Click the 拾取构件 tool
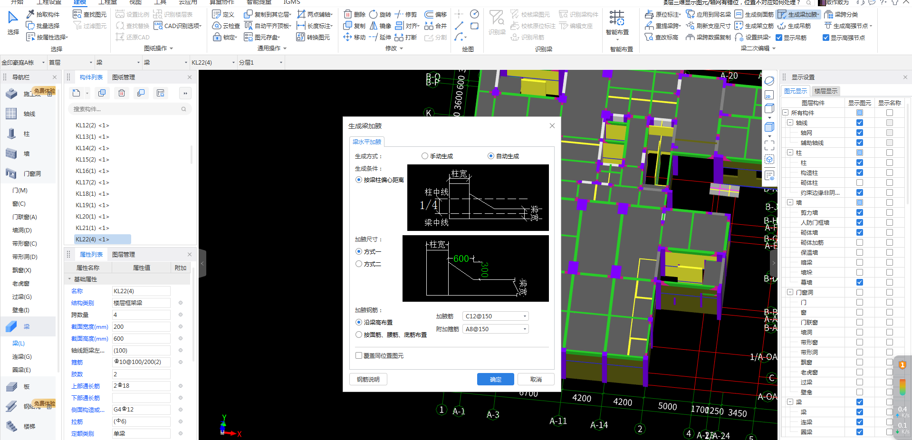 click(x=43, y=14)
